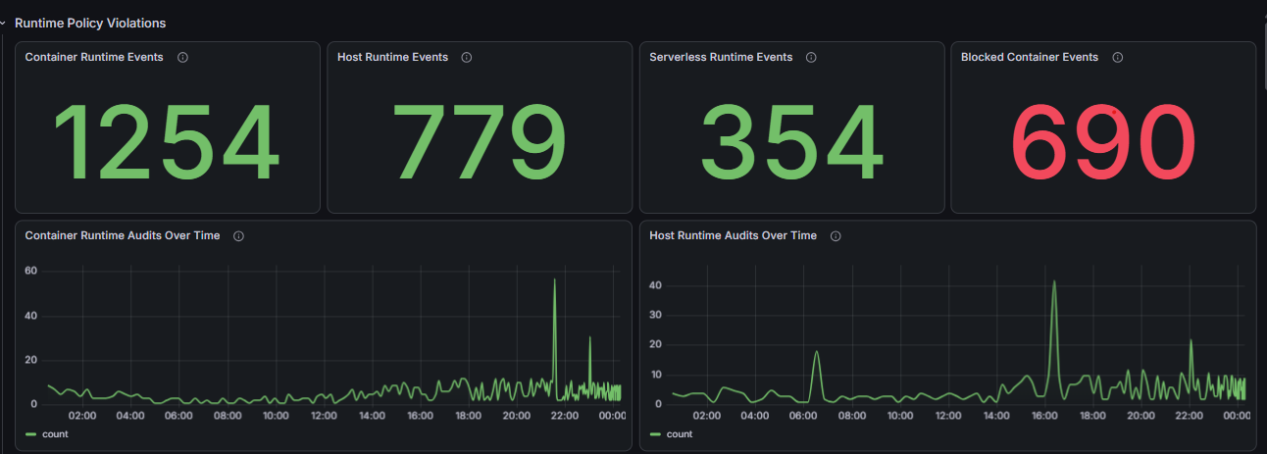
Task: Click the 06:00 spike in Host Runtime Audits chart
Action: 816,352
